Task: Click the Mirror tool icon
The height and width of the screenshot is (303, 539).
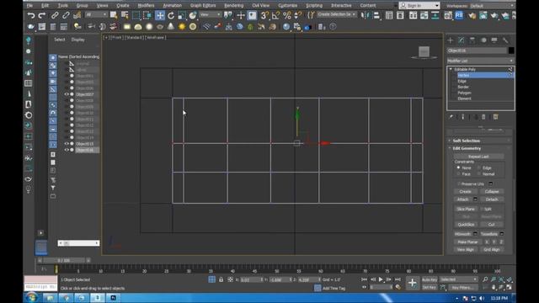Action: (x=366, y=15)
